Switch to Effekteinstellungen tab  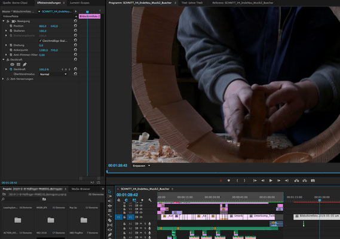click(x=49, y=3)
